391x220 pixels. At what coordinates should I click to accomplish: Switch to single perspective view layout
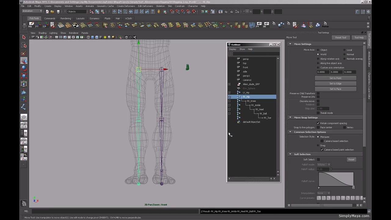coord(24,117)
